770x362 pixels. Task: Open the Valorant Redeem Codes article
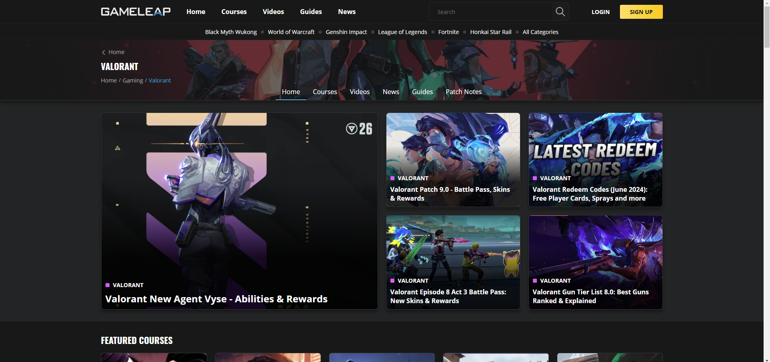click(x=590, y=194)
